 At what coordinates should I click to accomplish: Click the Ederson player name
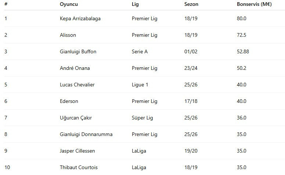point(69,101)
